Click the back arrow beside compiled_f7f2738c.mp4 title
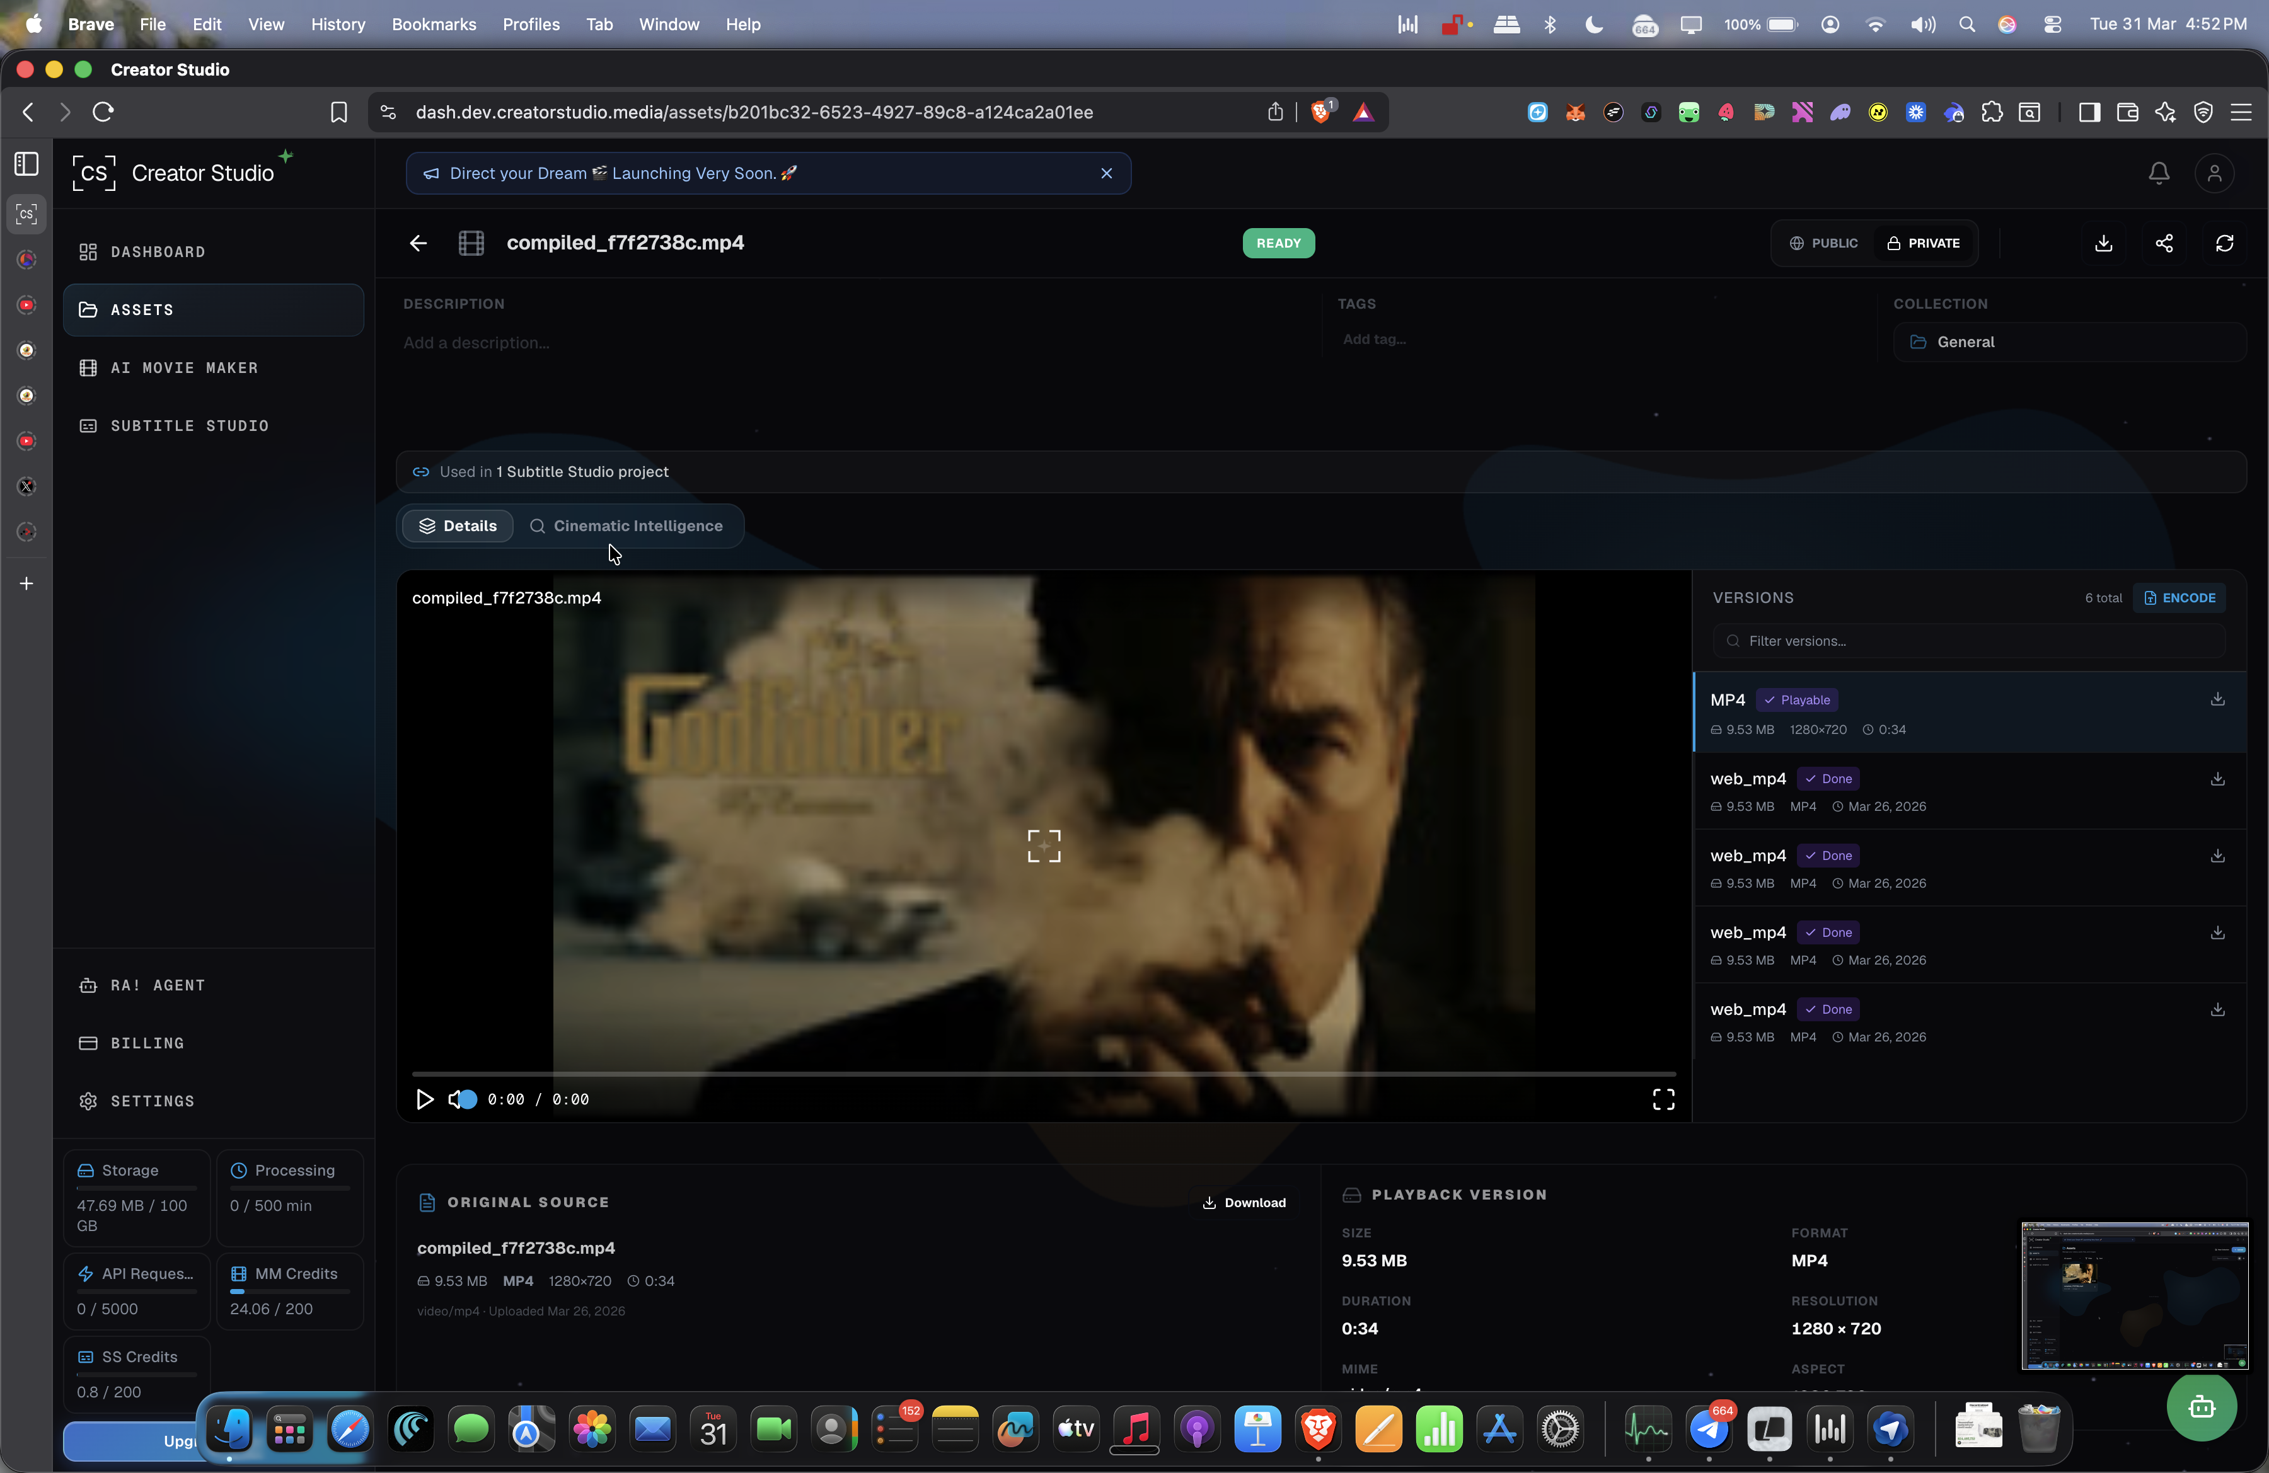The image size is (2269, 1473). [418, 243]
